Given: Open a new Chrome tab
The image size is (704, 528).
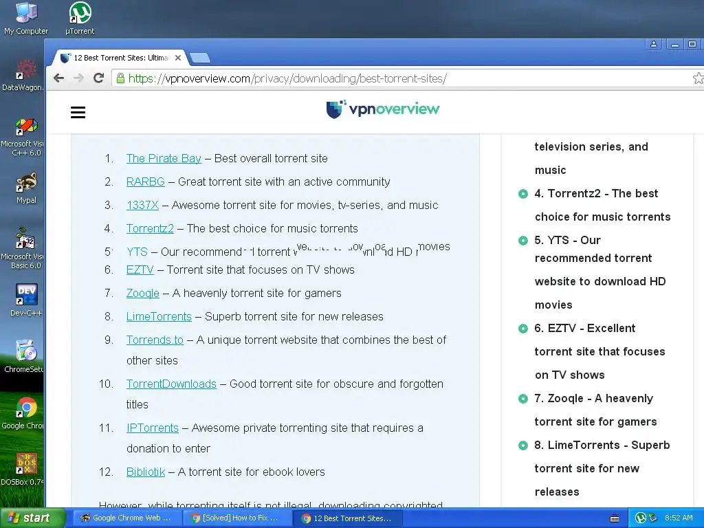Looking at the screenshot, I should point(200,58).
